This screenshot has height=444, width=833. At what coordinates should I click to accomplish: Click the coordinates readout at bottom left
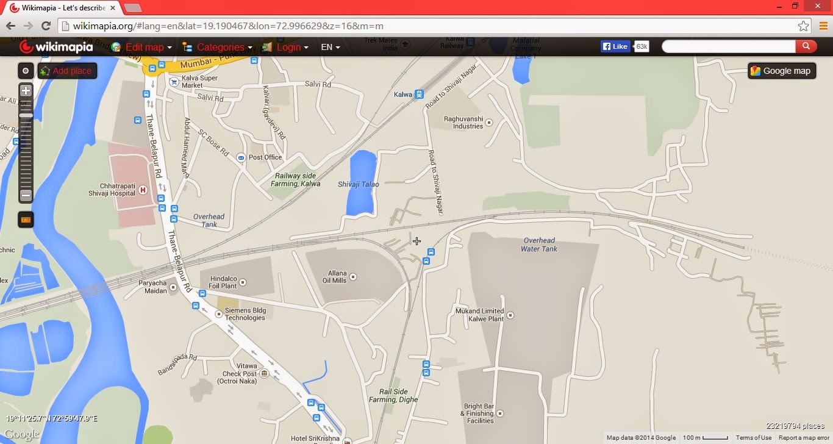tap(52, 418)
